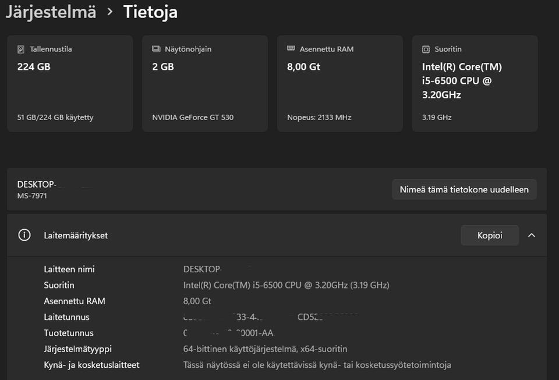Go back to Järjestelmä breadcrumb
The image size is (559, 380).
pos(51,12)
